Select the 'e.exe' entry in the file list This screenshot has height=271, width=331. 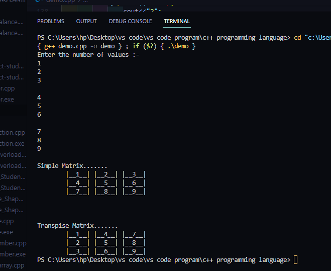click(7, 232)
